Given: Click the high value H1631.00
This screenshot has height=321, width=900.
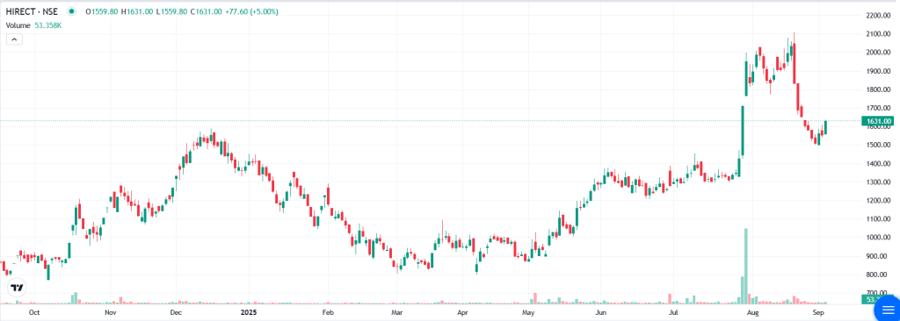Looking at the screenshot, I should tap(137, 11).
